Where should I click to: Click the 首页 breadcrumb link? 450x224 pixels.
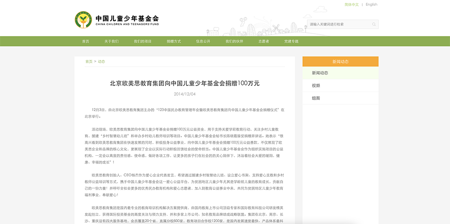click(x=89, y=62)
